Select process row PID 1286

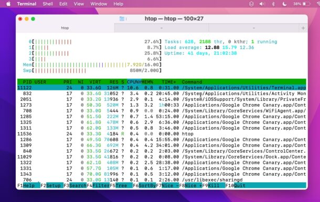[162, 140]
